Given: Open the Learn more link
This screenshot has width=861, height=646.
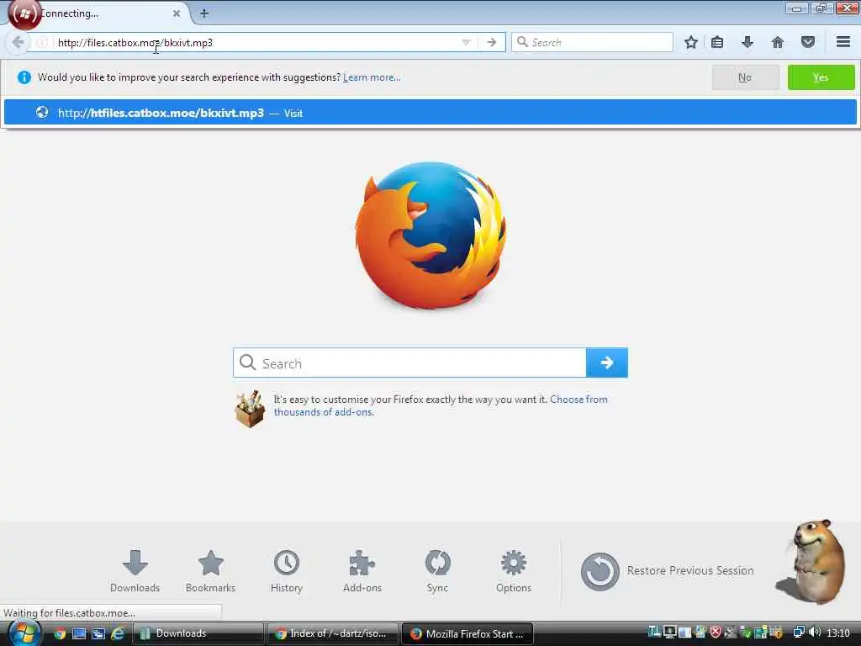Looking at the screenshot, I should pos(372,77).
